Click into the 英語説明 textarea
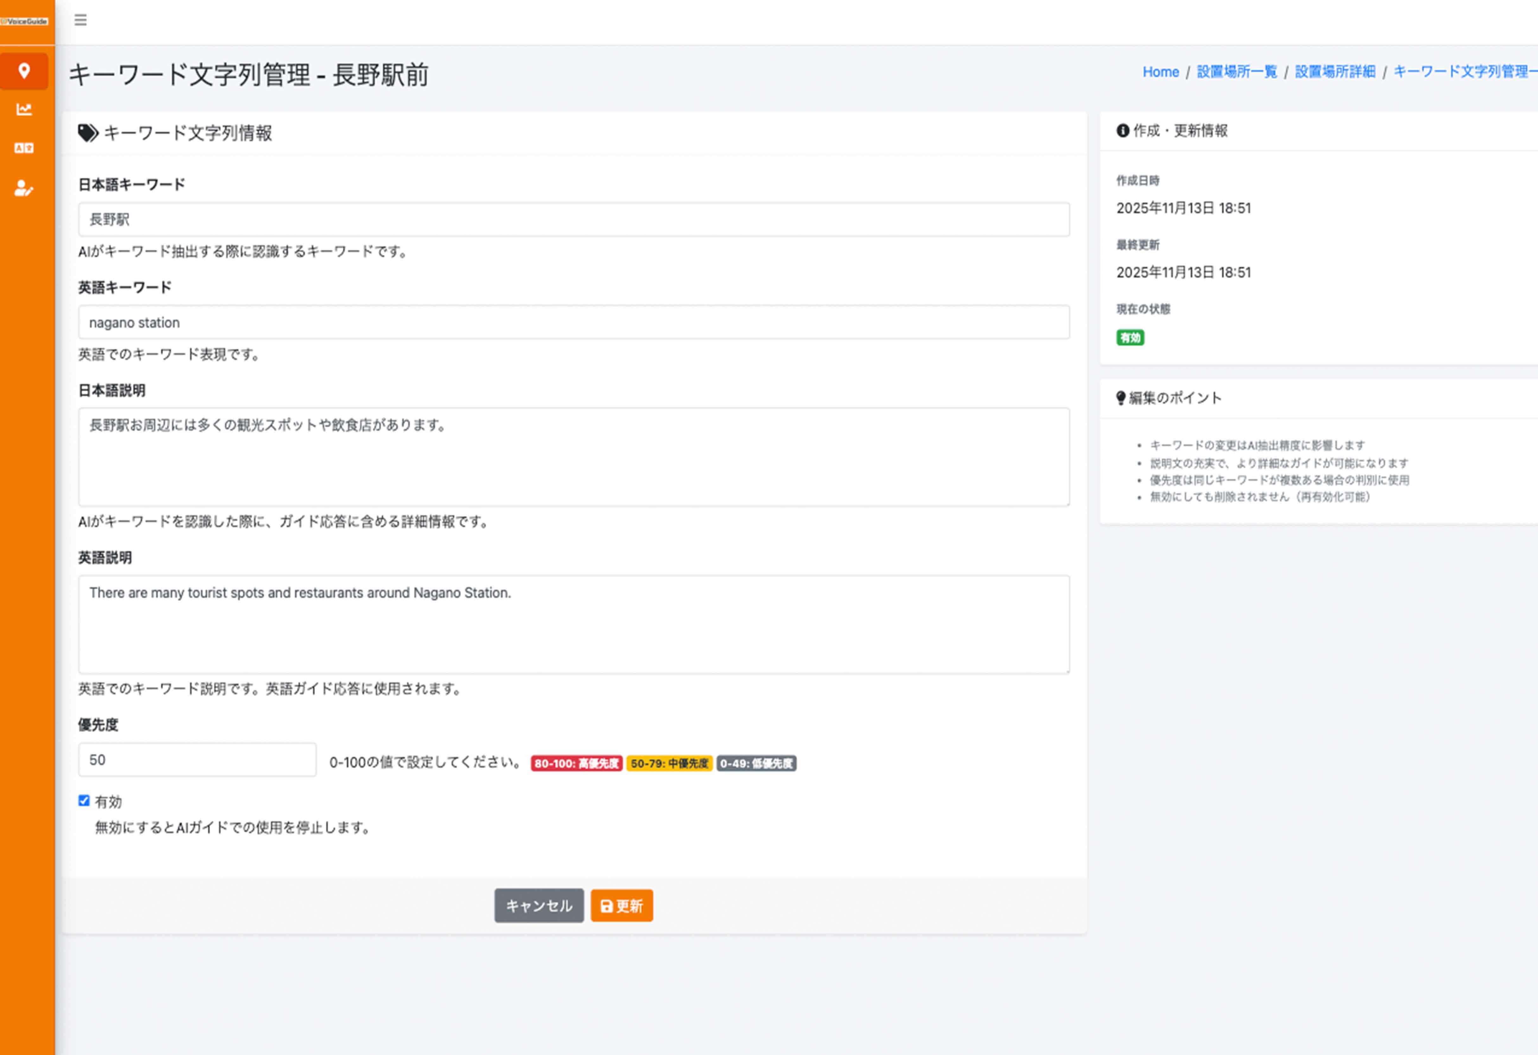Screen dimensions: 1538x1055 point(573,625)
